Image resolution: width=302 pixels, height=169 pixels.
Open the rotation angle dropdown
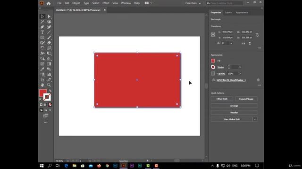(231, 43)
